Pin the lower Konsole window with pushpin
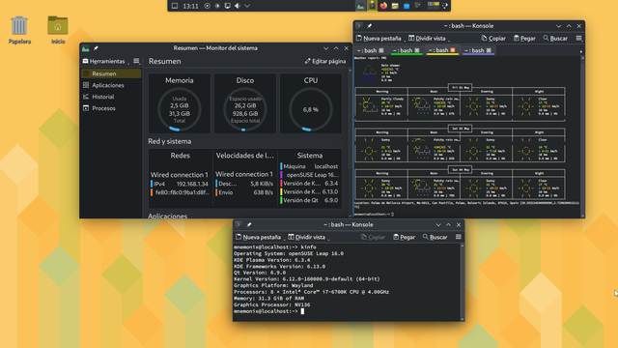 tap(249, 225)
